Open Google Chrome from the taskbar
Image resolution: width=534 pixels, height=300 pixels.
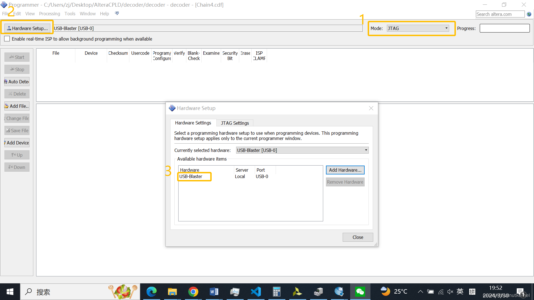[x=193, y=292]
